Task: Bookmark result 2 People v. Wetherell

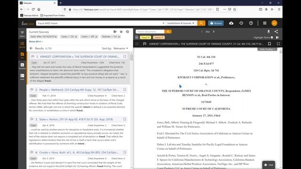Action: (125, 90)
